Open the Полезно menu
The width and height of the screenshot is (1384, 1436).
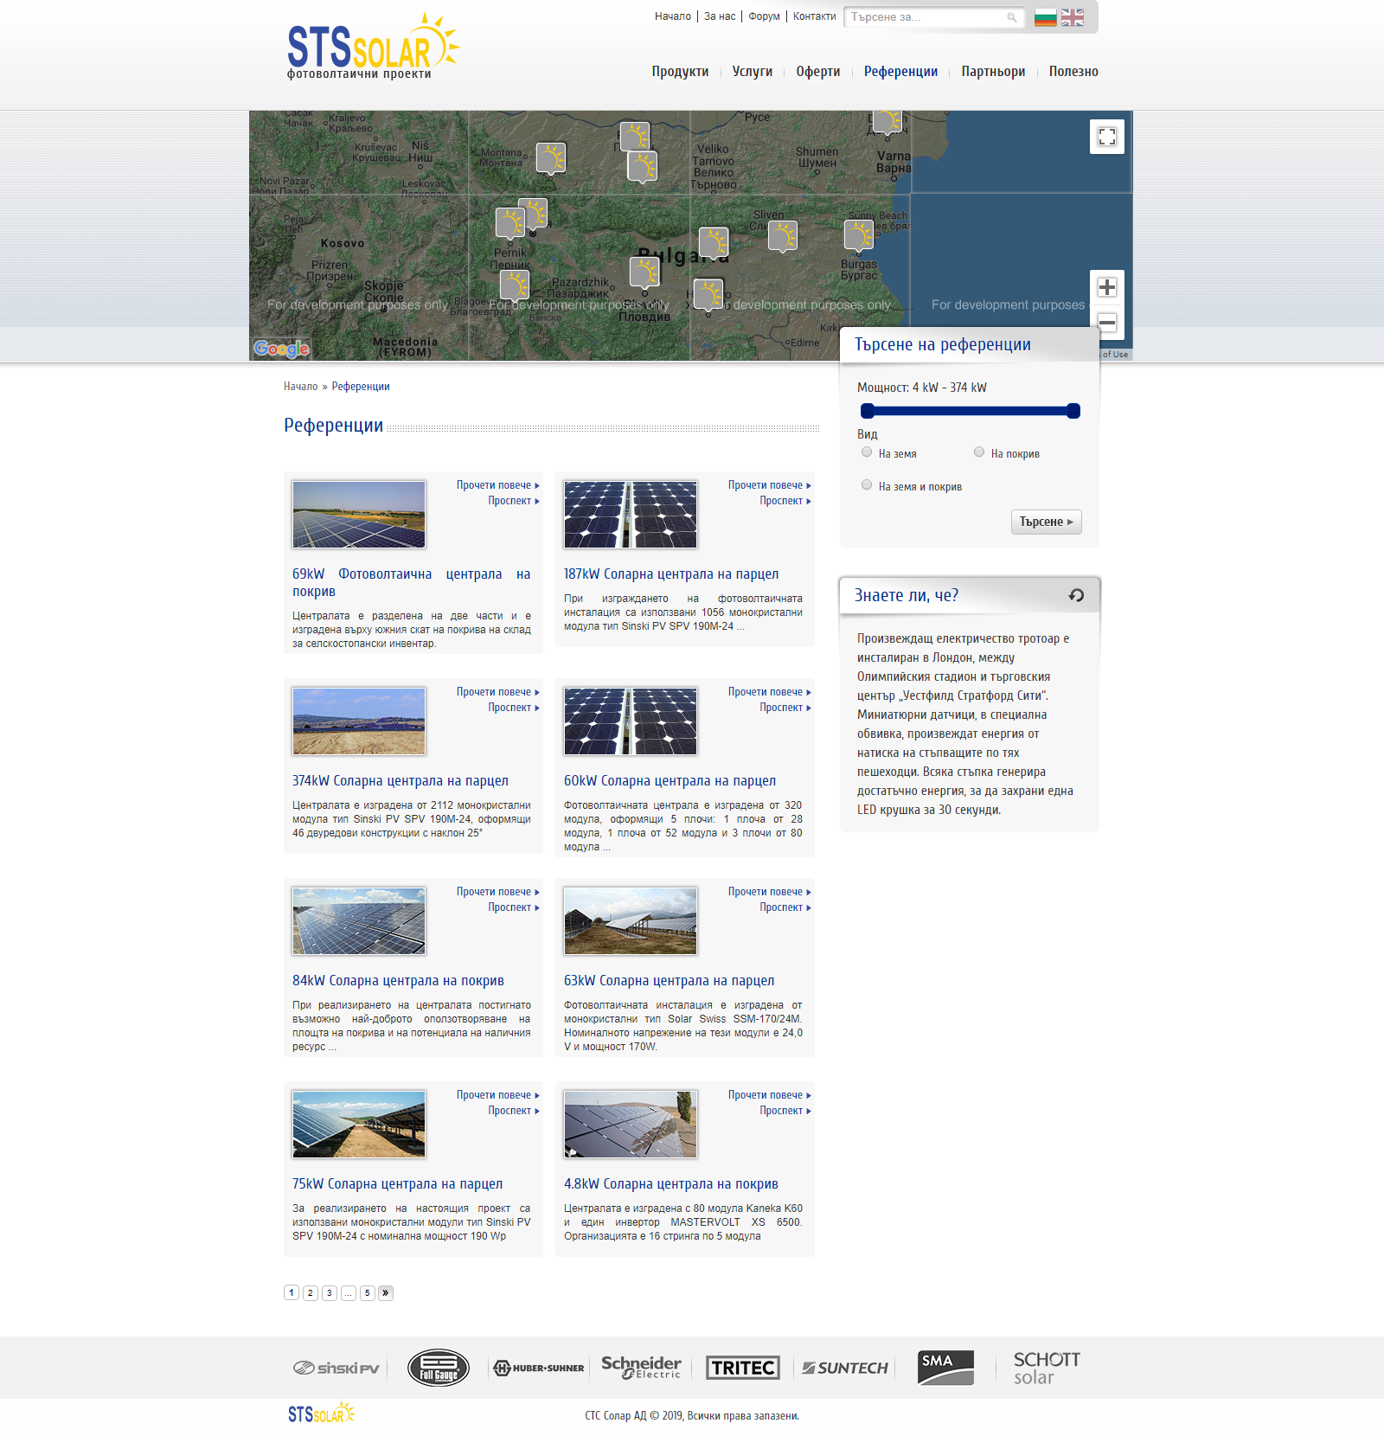tap(1073, 72)
